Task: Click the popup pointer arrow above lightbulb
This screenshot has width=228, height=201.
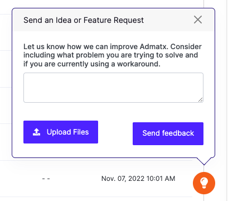Action: 204,161
